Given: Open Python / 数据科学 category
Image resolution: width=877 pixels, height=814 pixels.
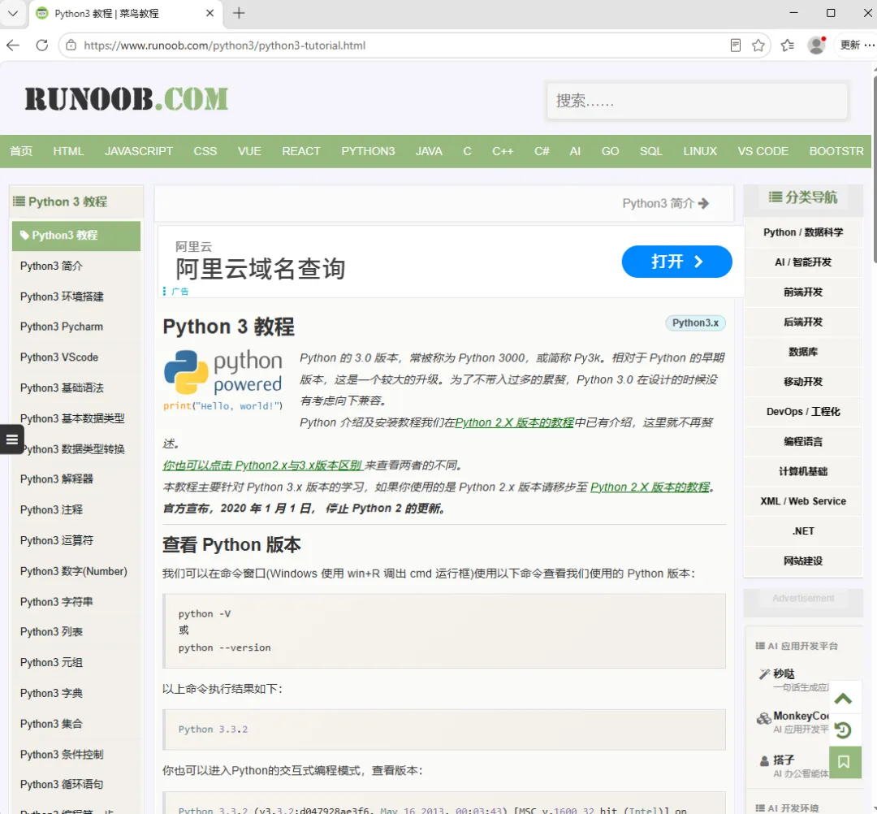Looking at the screenshot, I should coord(803,232).
